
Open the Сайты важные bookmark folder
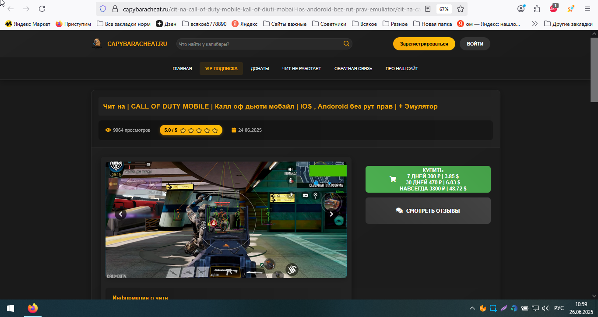[285, 24]
